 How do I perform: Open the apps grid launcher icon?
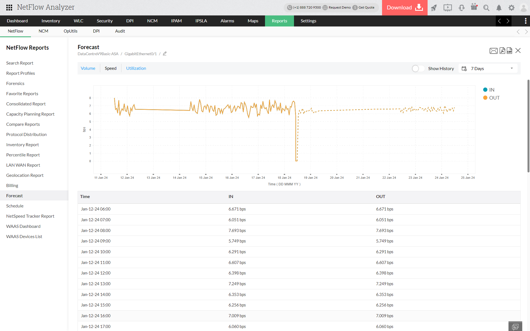[9, 7]
